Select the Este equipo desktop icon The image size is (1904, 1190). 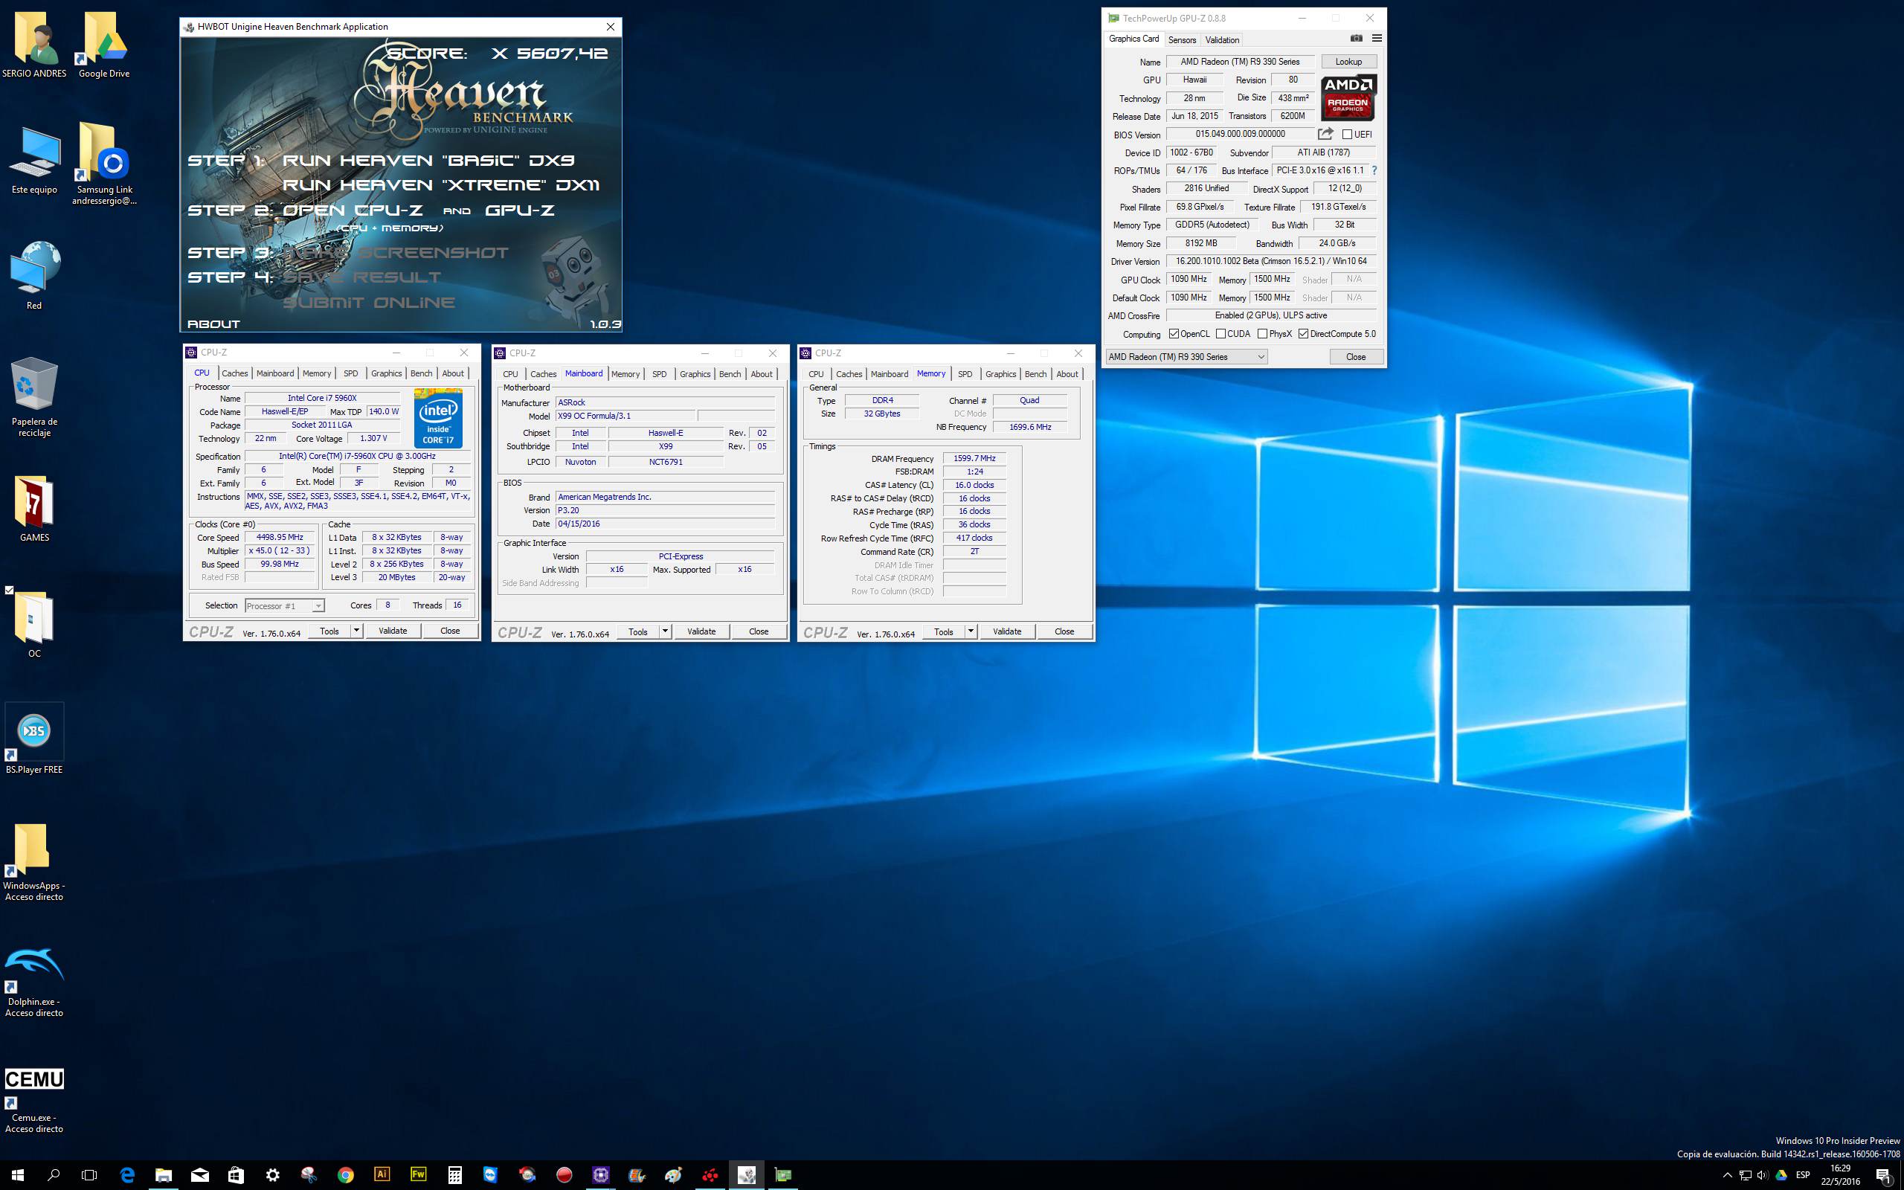pyautogui.click(x=33, y=161)
